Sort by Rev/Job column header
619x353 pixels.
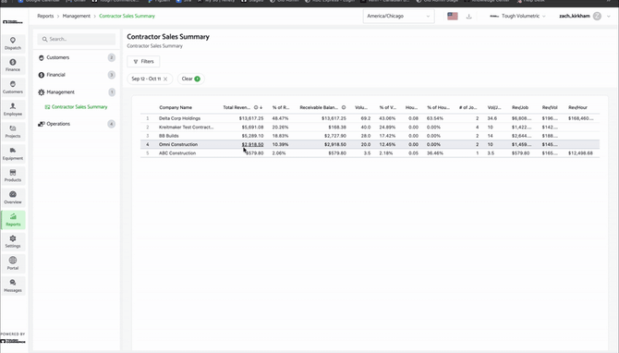520,107
